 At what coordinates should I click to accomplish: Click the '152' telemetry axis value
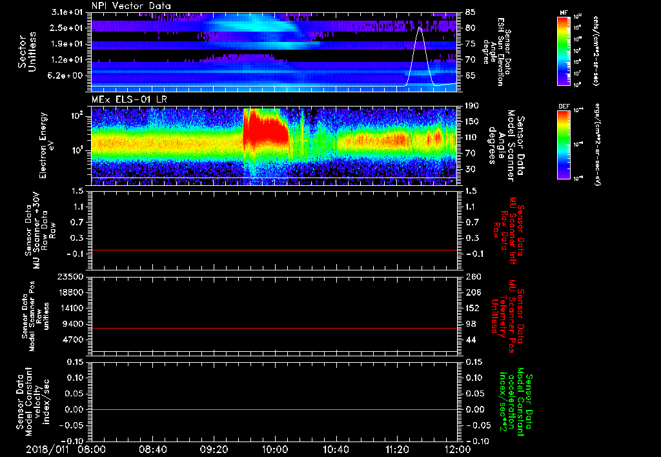click(x=472, y=308)
